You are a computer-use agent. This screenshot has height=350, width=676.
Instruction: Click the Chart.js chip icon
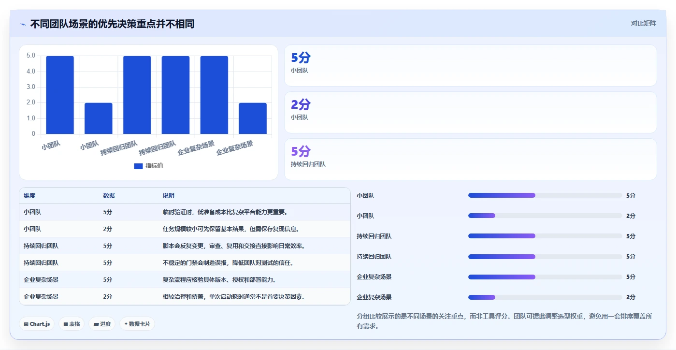pyautogui.click(x=26, y=324)
